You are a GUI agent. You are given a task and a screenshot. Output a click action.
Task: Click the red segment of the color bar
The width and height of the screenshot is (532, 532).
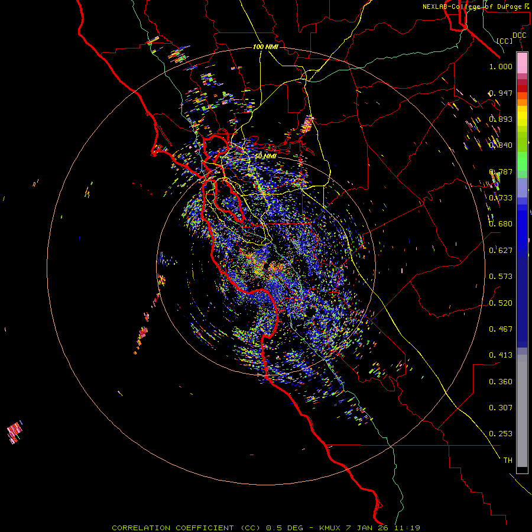(x=522, y=88)
